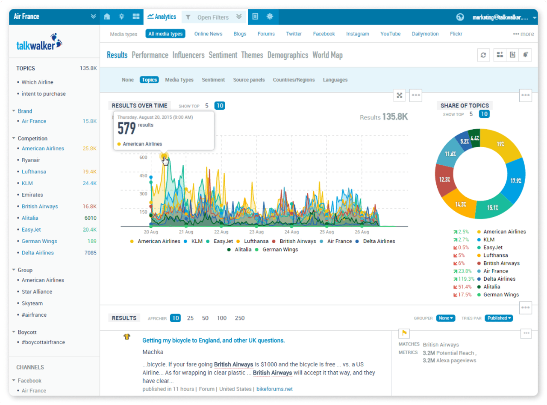
Task: Select Lufthansa in the Competition list
Action: point(33,172)
